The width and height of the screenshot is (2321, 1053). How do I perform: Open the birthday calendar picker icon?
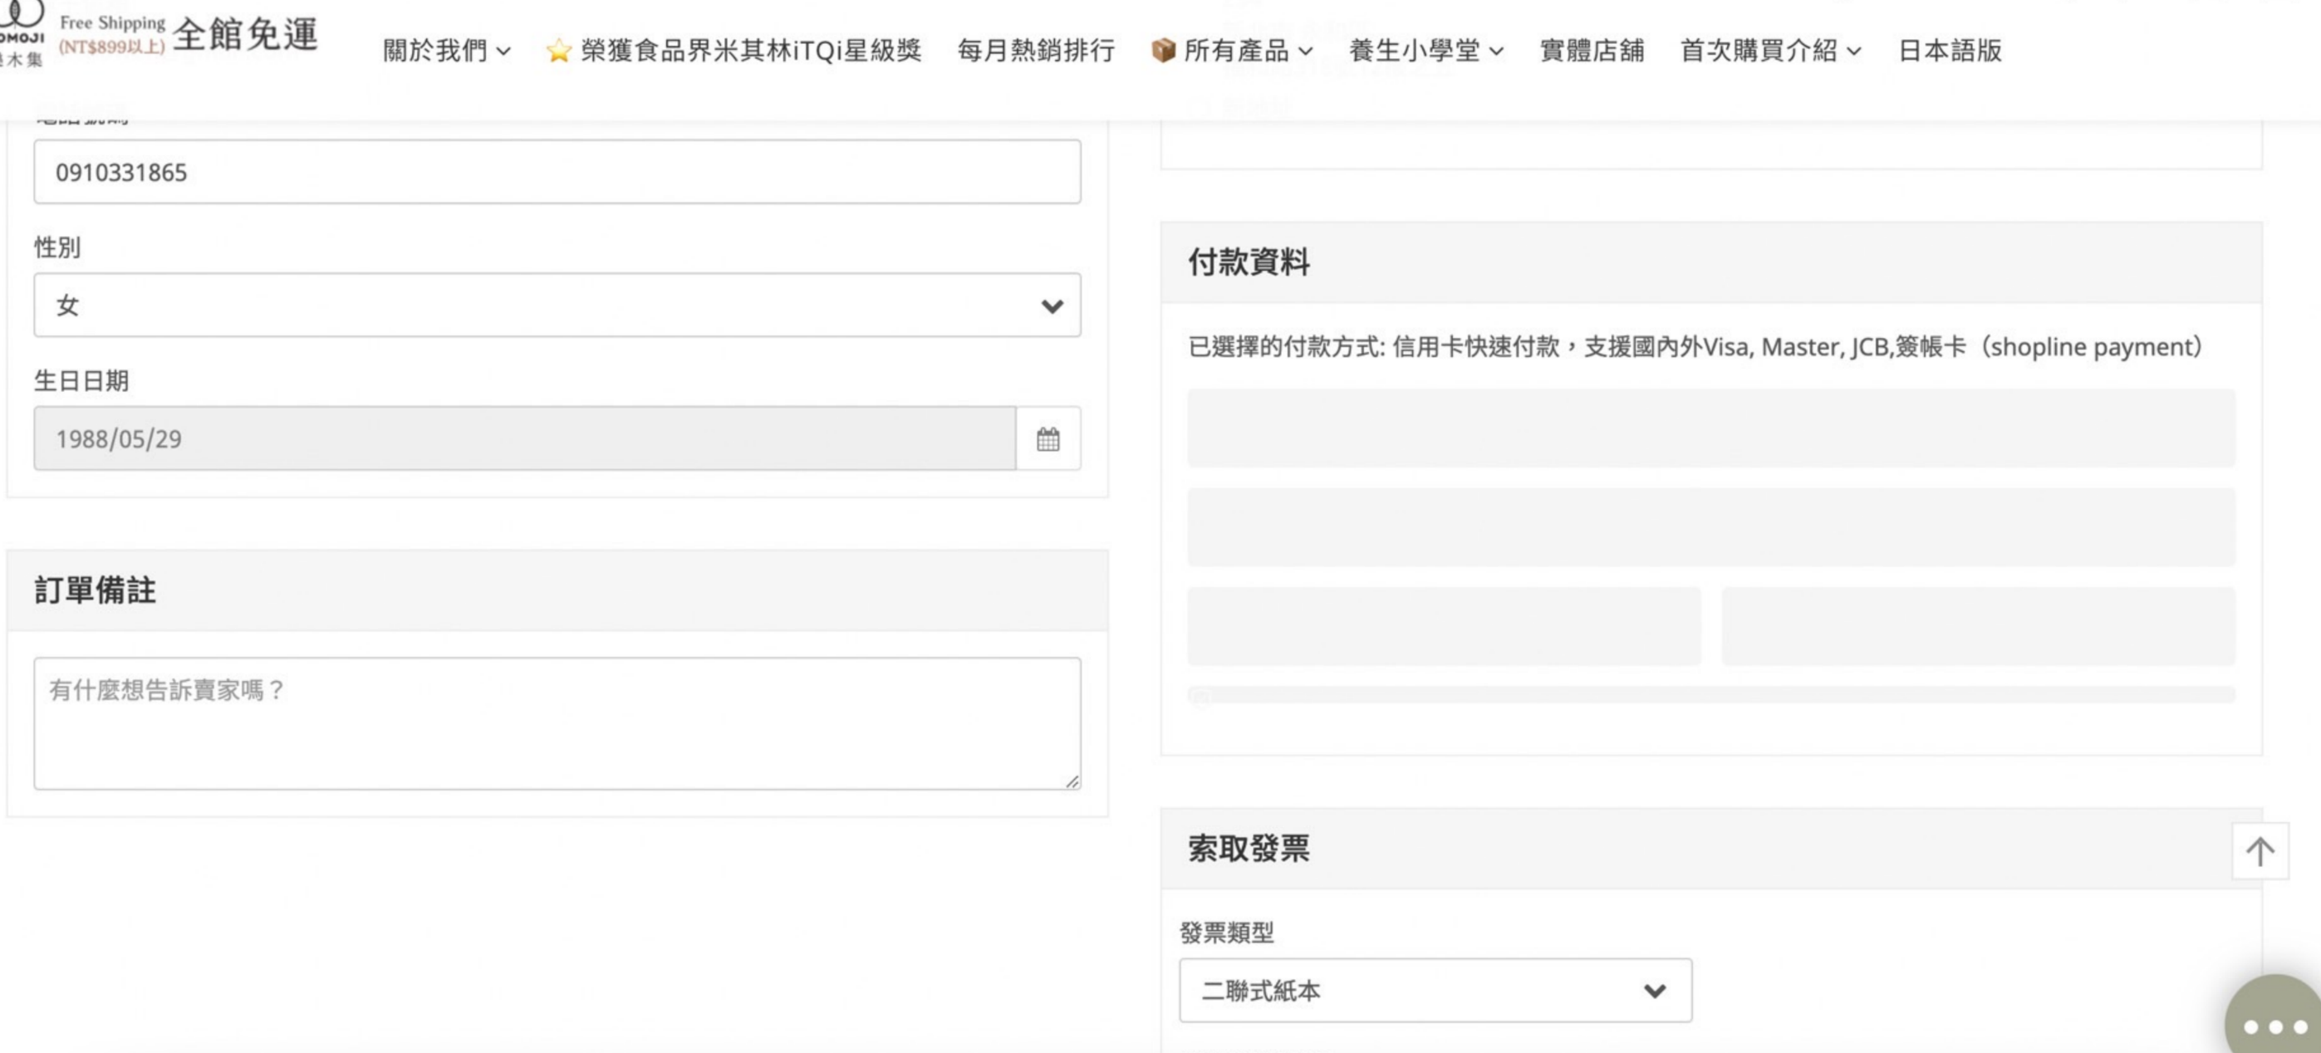pos(1047,438)
